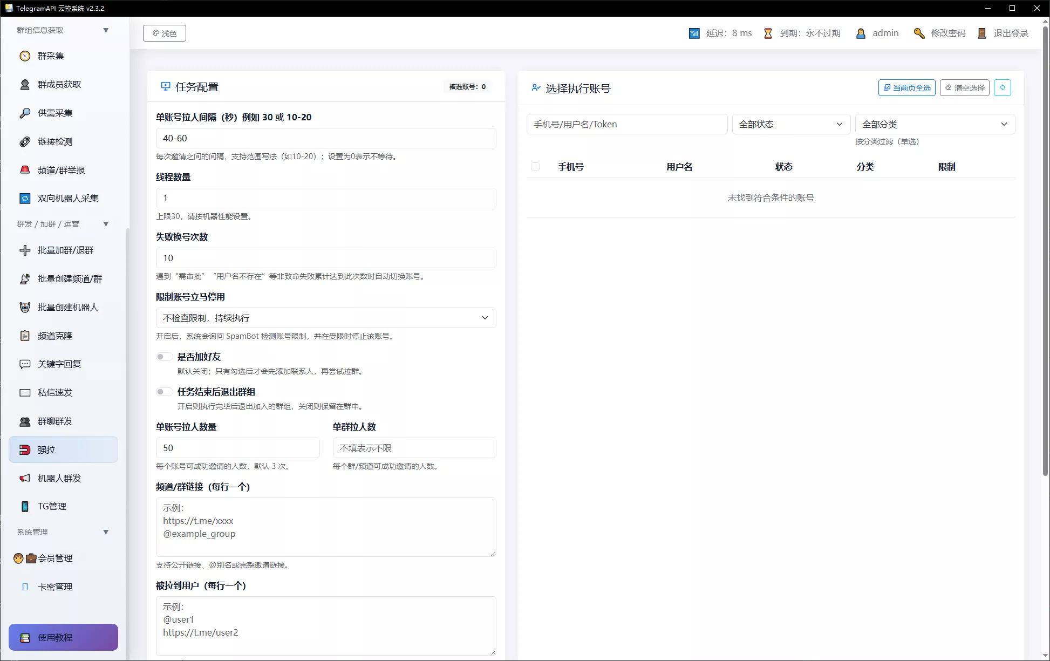Click 退出登录 to log out
Viewport: 1050px width, 661px height.
1011,33
